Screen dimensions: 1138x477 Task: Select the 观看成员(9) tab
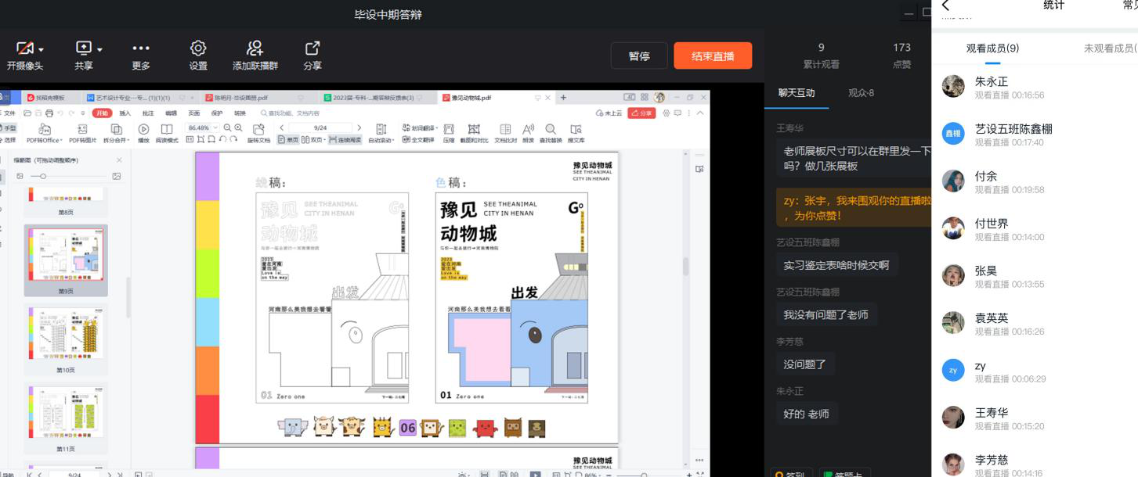pos(992,48)
